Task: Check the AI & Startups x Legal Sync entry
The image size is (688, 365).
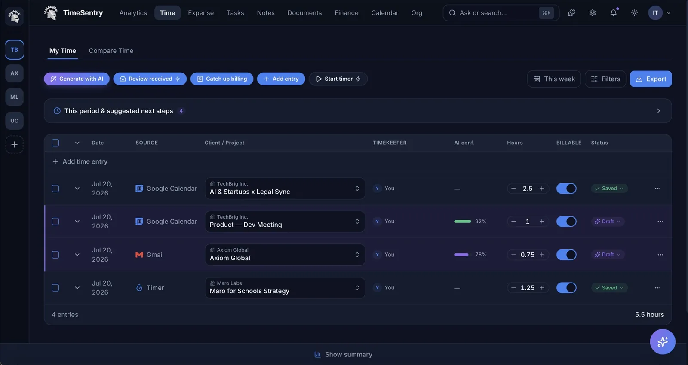Action: pos(55,189)
